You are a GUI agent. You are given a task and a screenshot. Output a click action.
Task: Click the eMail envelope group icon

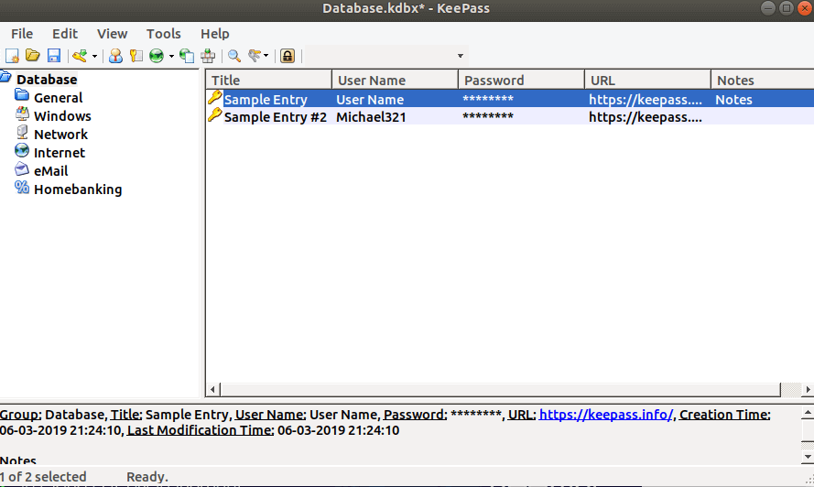click(x=22, y=168)
